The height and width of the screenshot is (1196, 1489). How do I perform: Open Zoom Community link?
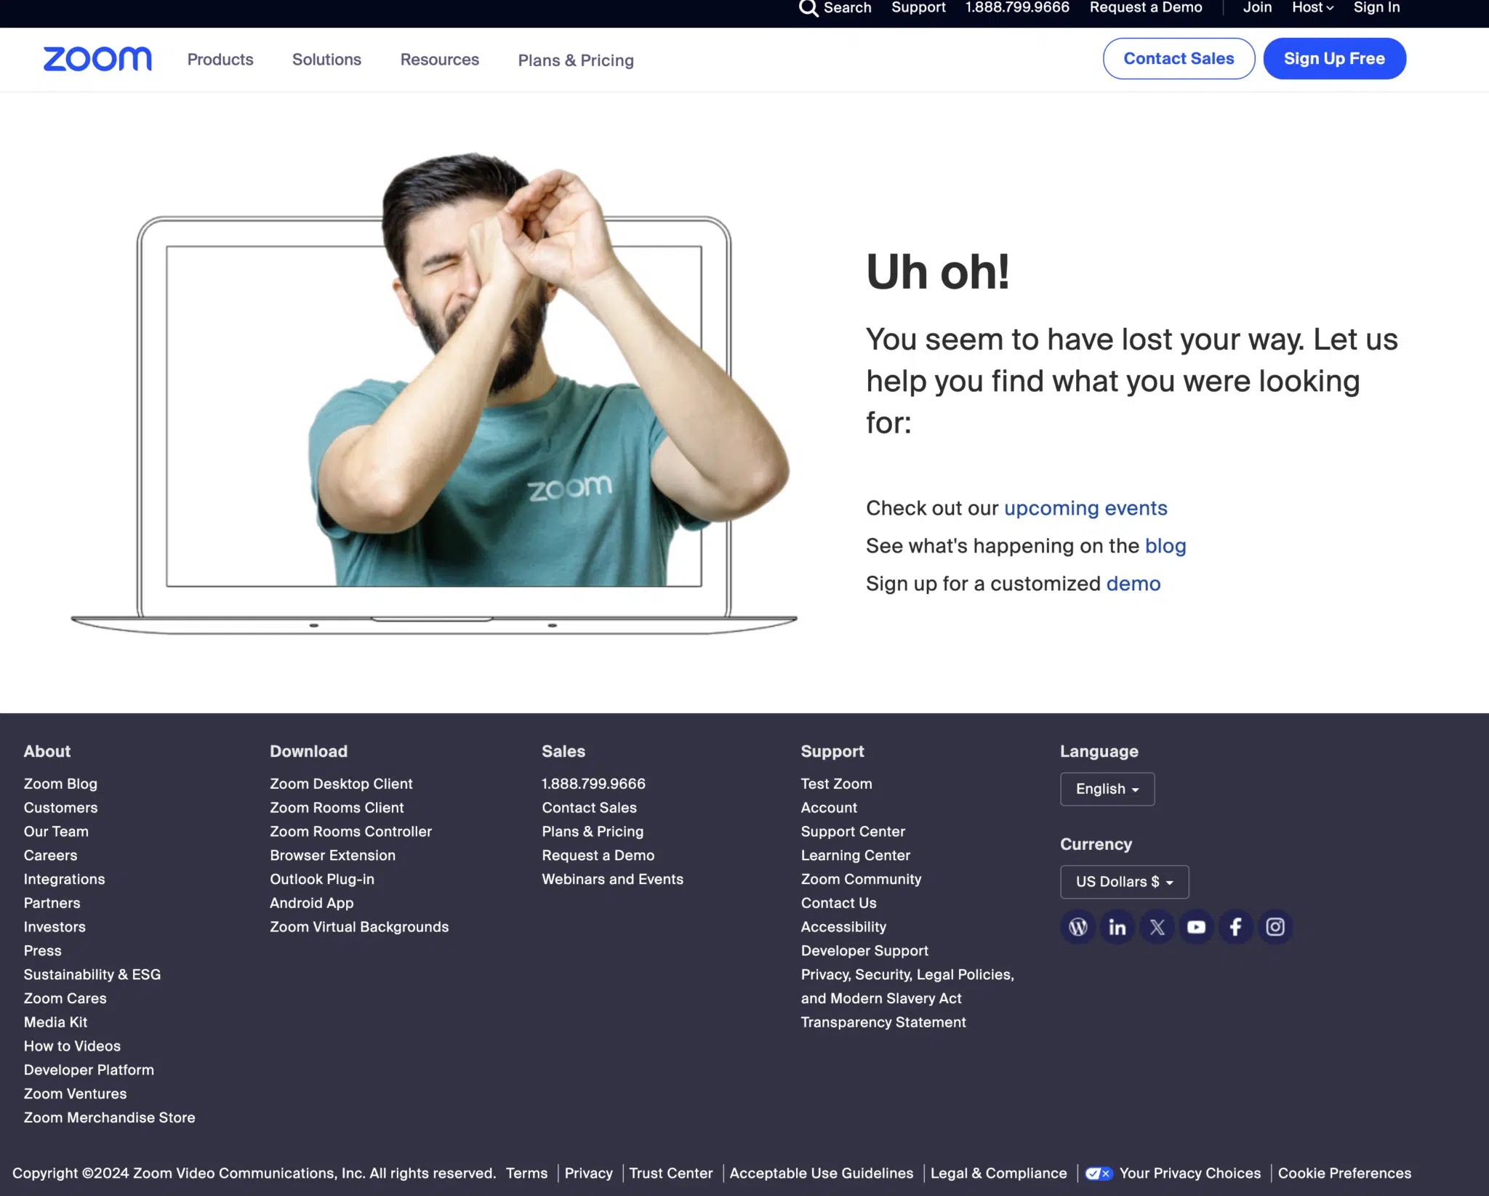click(861, 880)
